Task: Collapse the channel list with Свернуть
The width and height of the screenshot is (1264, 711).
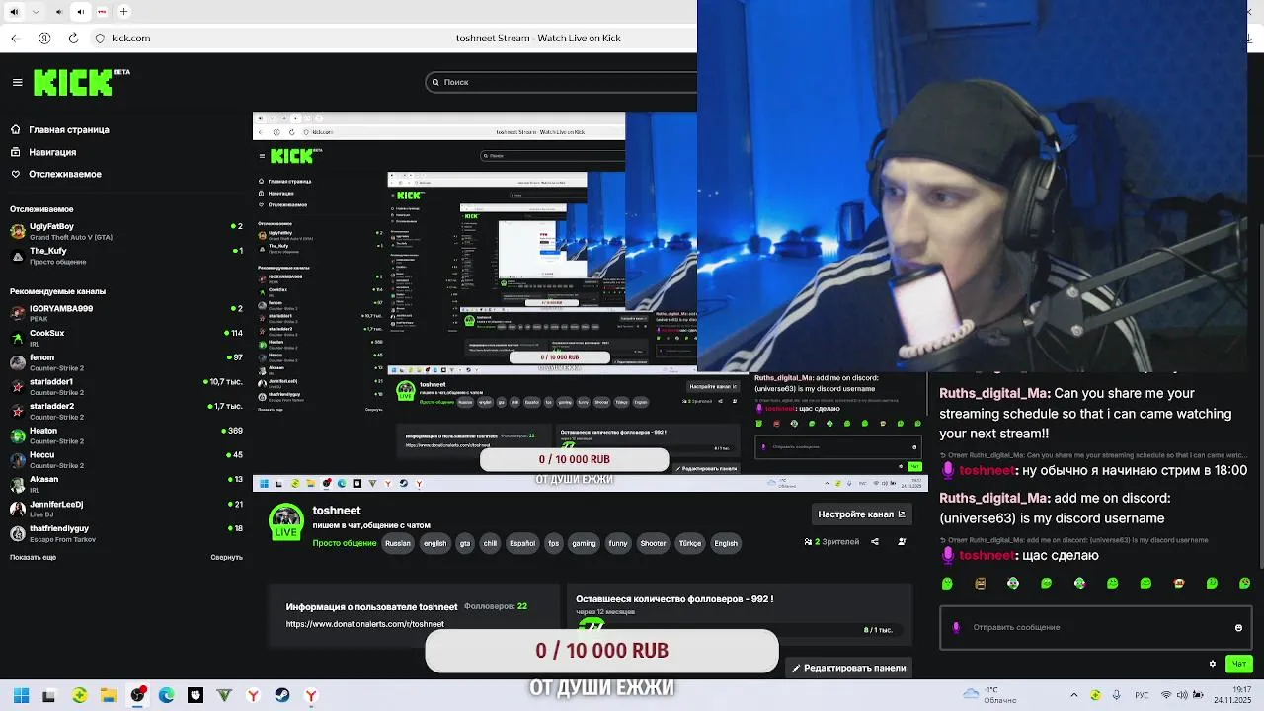Action: [226, 557]
